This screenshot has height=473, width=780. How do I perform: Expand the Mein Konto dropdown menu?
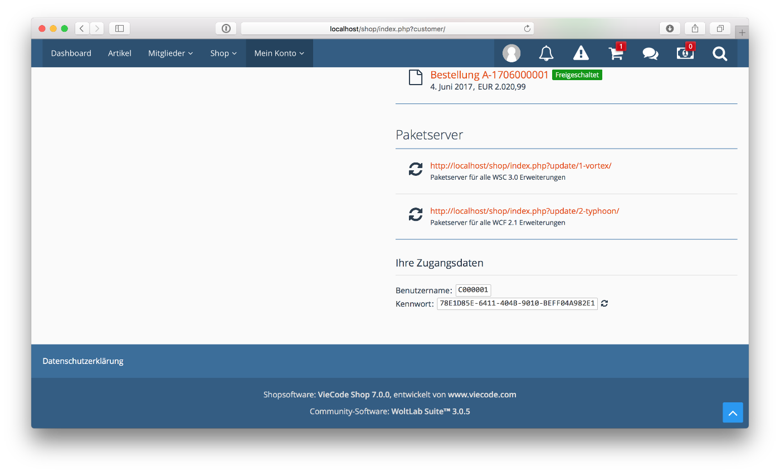[x=279, y=53]
